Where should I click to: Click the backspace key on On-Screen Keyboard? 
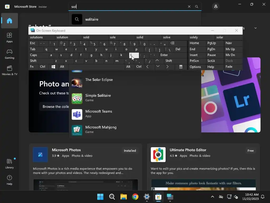coord(172,43)
